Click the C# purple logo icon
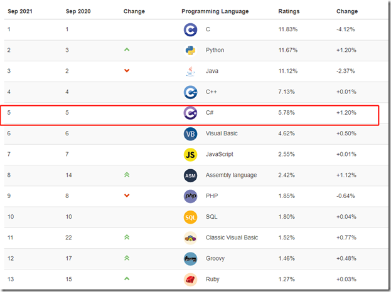 (x=190, y=113)
